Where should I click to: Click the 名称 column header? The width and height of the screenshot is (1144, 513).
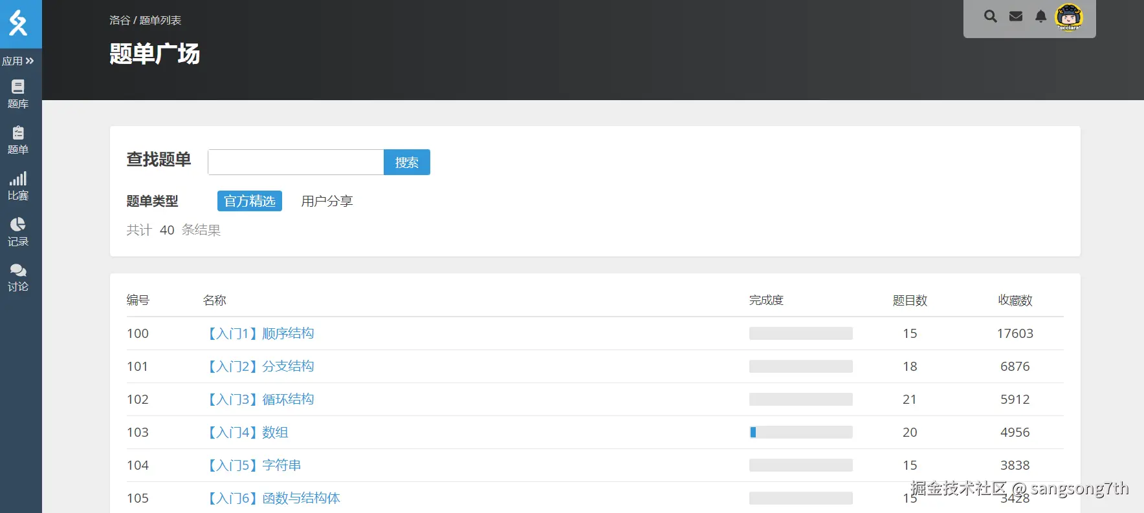click(x=215, y=300)
